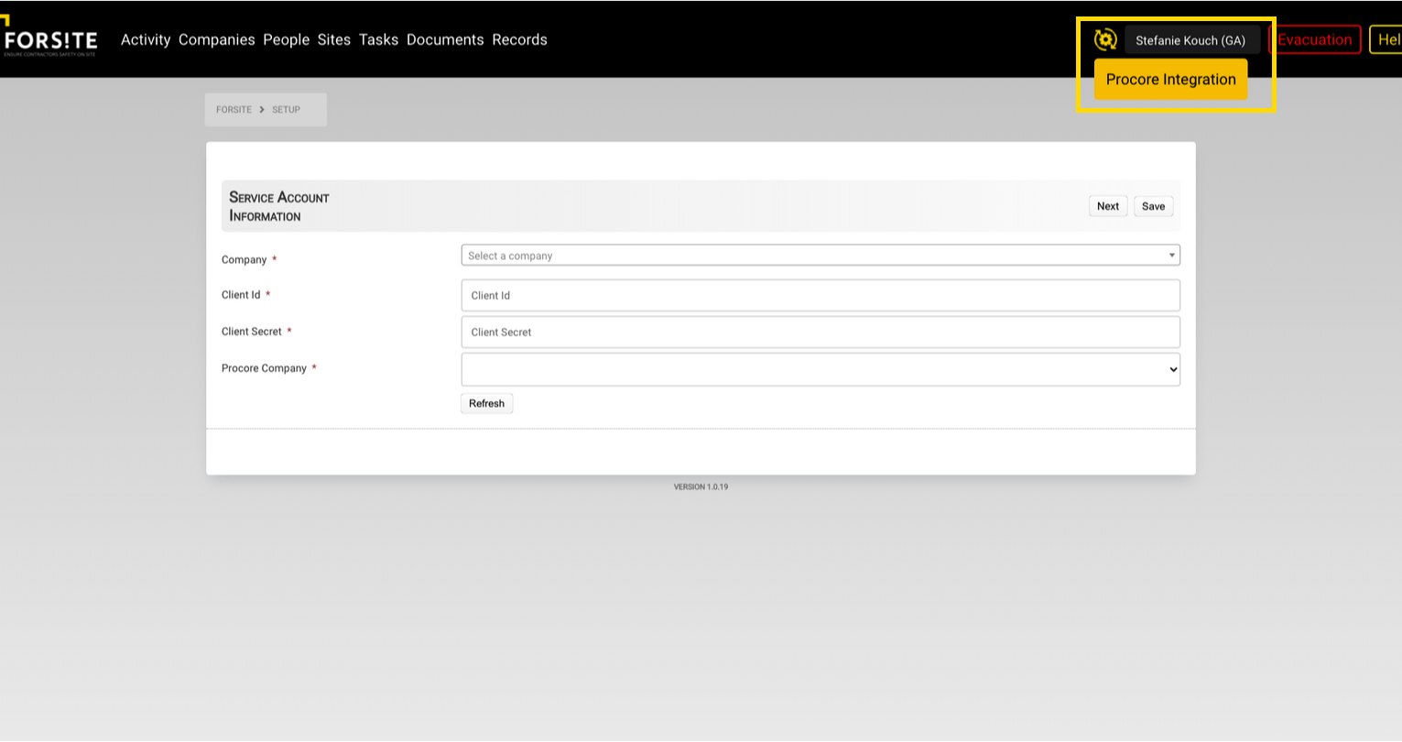This screenshot has width=1402, height=742.
Task: Click the SETUP breadcrumb
Action: pos(286,109)
